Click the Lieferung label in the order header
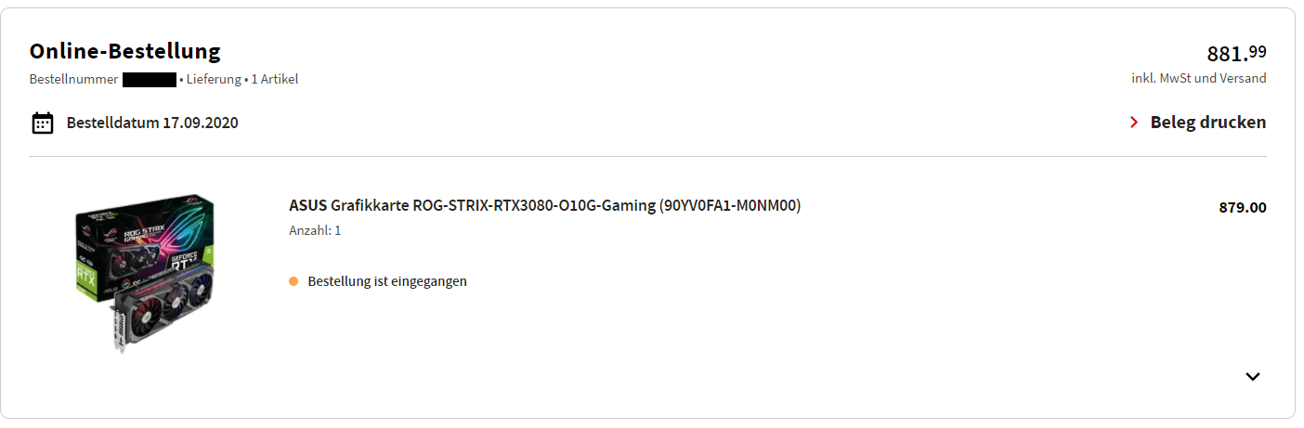 (x=214, y=80)
